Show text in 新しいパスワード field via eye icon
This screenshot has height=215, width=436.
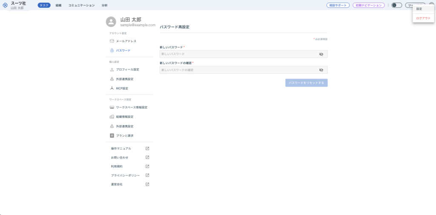(321, 54)
